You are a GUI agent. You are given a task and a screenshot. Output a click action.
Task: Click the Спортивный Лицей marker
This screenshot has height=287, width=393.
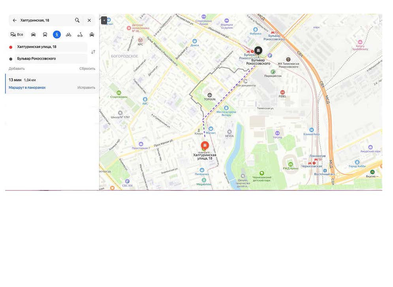(x=204, y=17)
